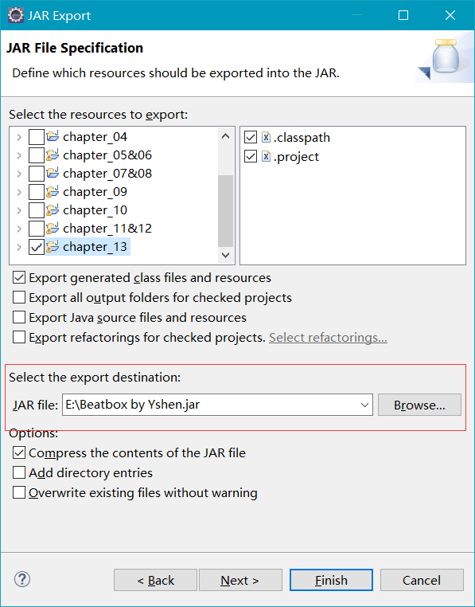This screenshot has height=607, width=475.
Task: Enable Export Java source files and resources
Action: 19,317
